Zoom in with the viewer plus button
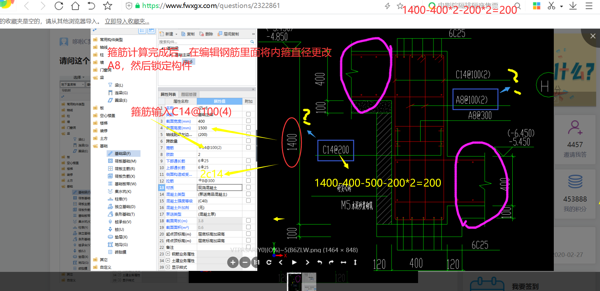Viewport: 600px width, 291px height. coord(233,262)
